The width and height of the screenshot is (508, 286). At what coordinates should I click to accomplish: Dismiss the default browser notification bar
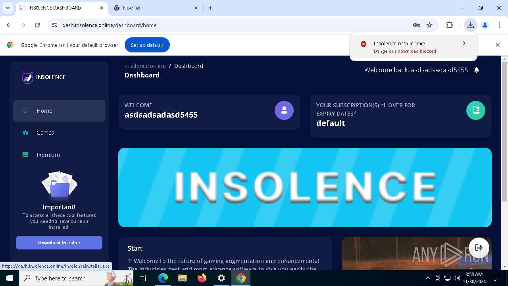click(x=498, y=45)
